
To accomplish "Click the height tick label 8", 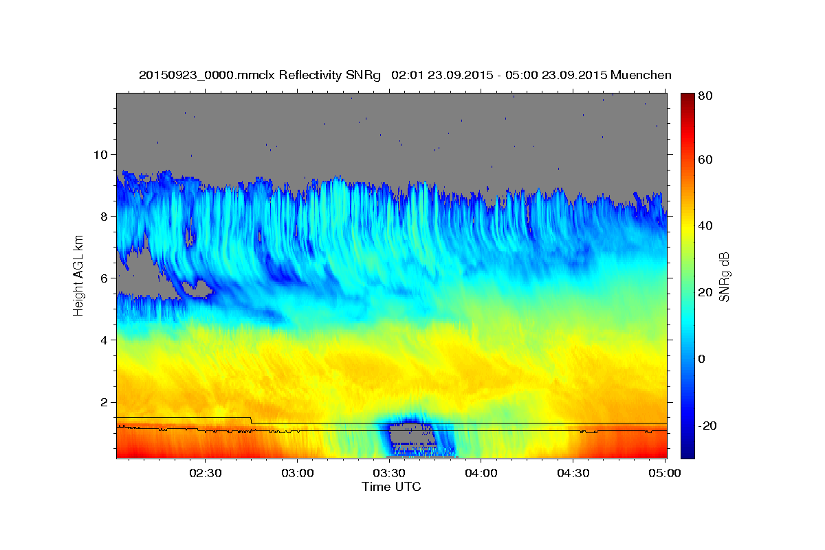I will click(105, 216).
